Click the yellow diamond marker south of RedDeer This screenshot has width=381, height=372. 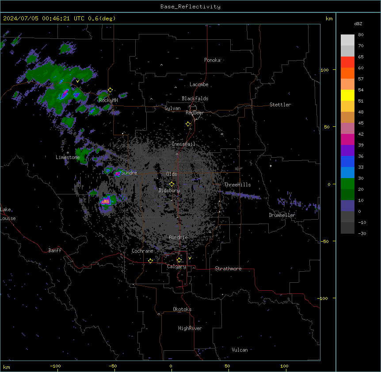[x=188, y=124]
